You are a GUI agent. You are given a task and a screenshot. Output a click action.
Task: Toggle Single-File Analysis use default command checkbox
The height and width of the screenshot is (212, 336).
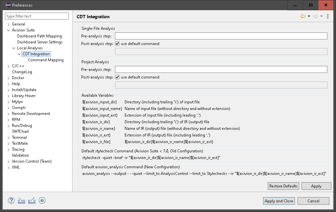[117, 44]
